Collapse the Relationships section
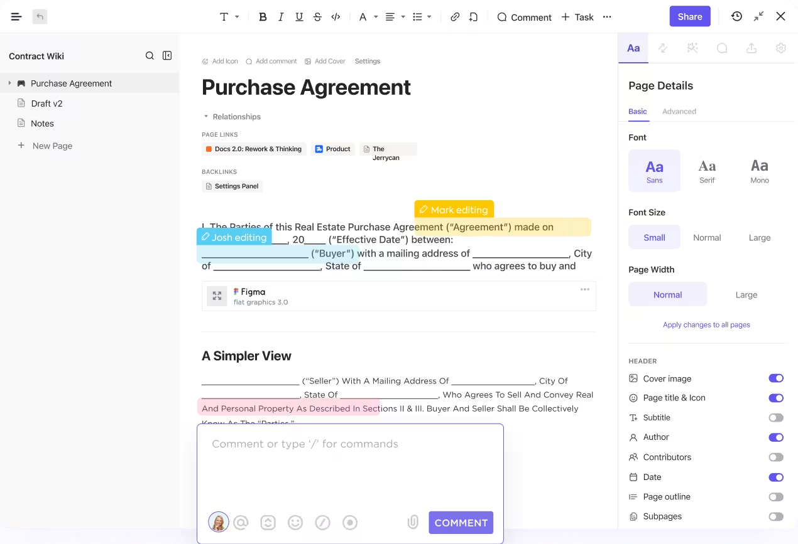The height and width of the screenshot is (544, 798). (206, 117)
